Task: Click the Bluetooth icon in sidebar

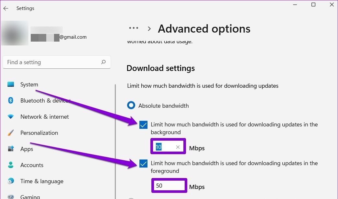Action: point(11,100)
